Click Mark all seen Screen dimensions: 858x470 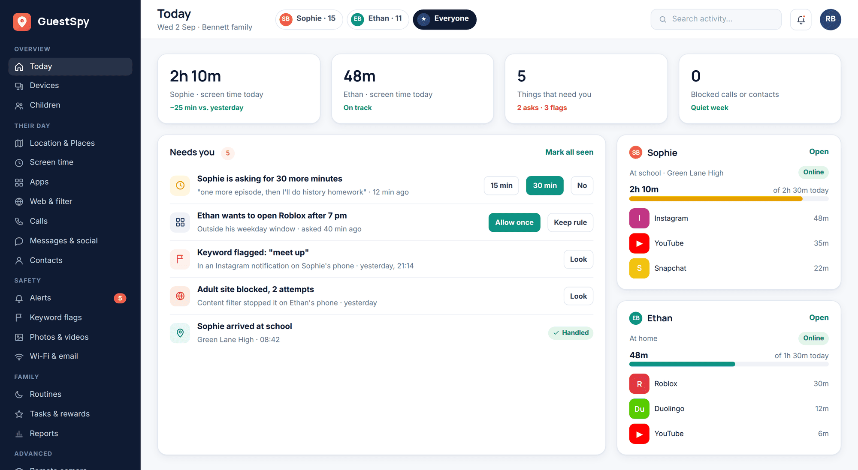569,152
